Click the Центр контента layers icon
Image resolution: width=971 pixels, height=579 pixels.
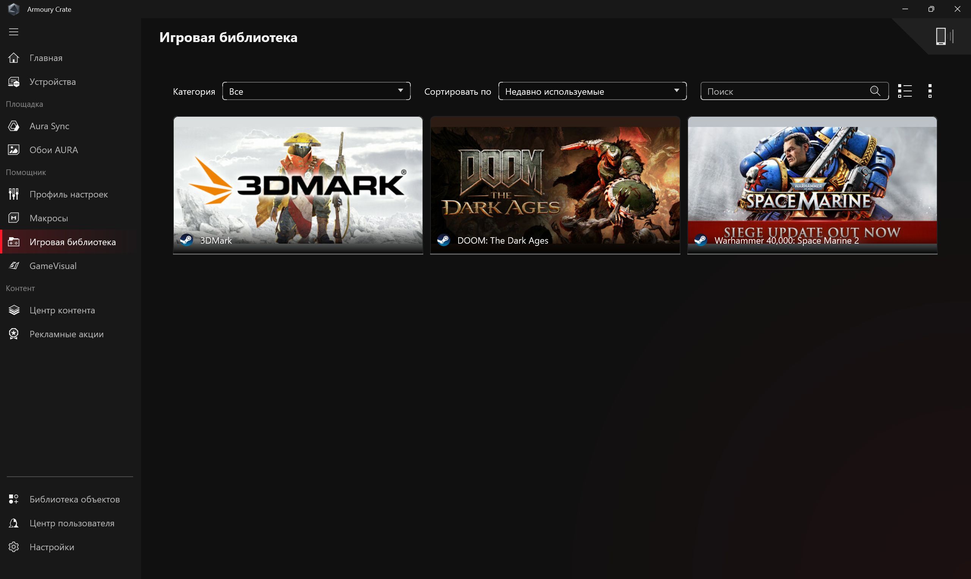point(14,310)
